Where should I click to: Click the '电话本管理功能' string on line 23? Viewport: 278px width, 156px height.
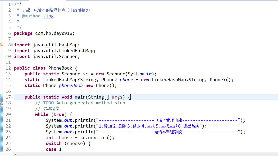[168, 132]
